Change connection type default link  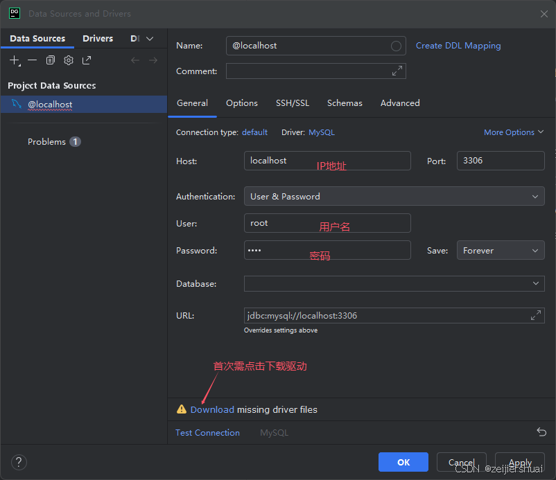point(254,132)
